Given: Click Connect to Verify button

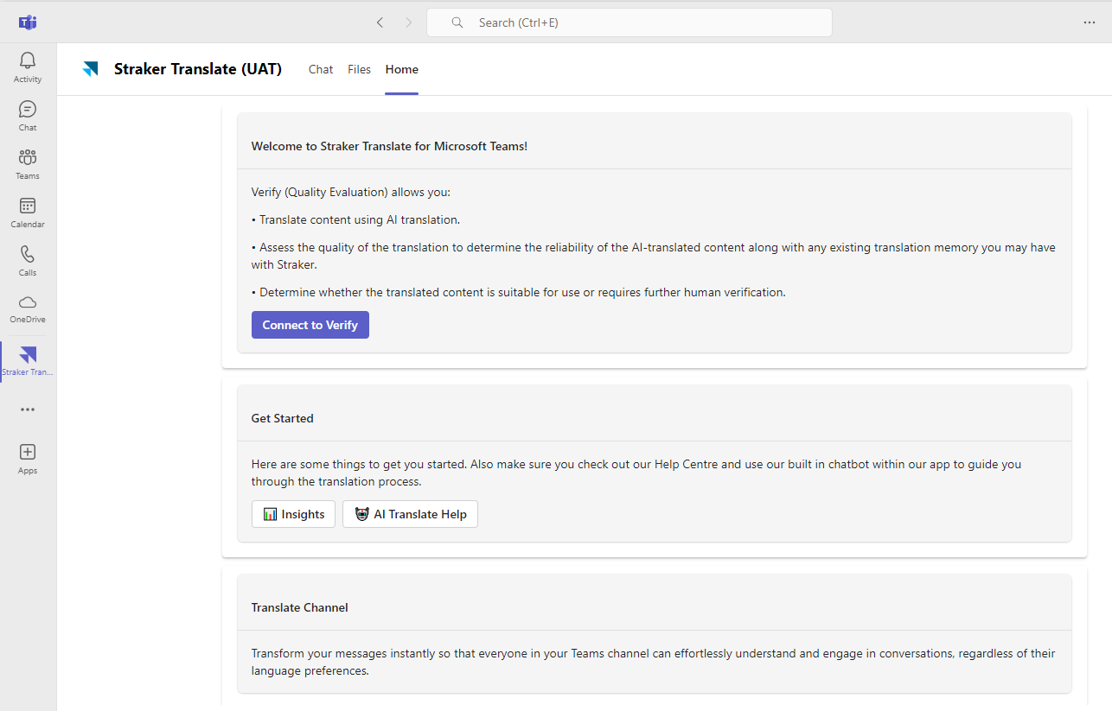Looking at the screenshot, I should coord(310,325).
